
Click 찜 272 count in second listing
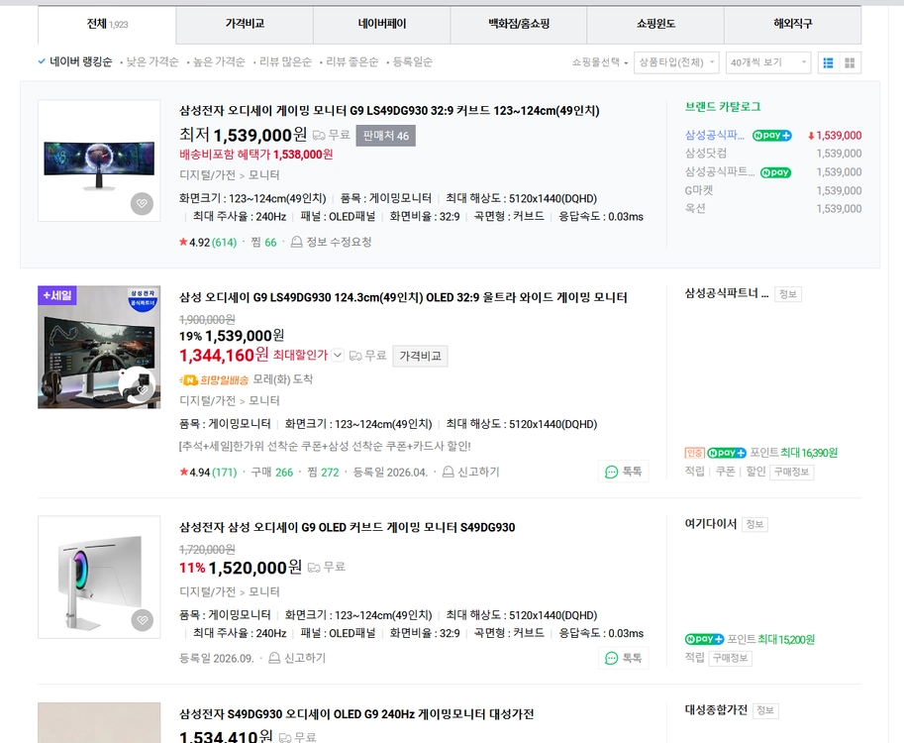coord(324,473)
